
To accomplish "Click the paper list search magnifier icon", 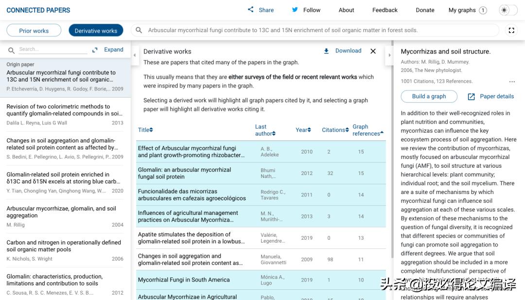I will 11,50.
